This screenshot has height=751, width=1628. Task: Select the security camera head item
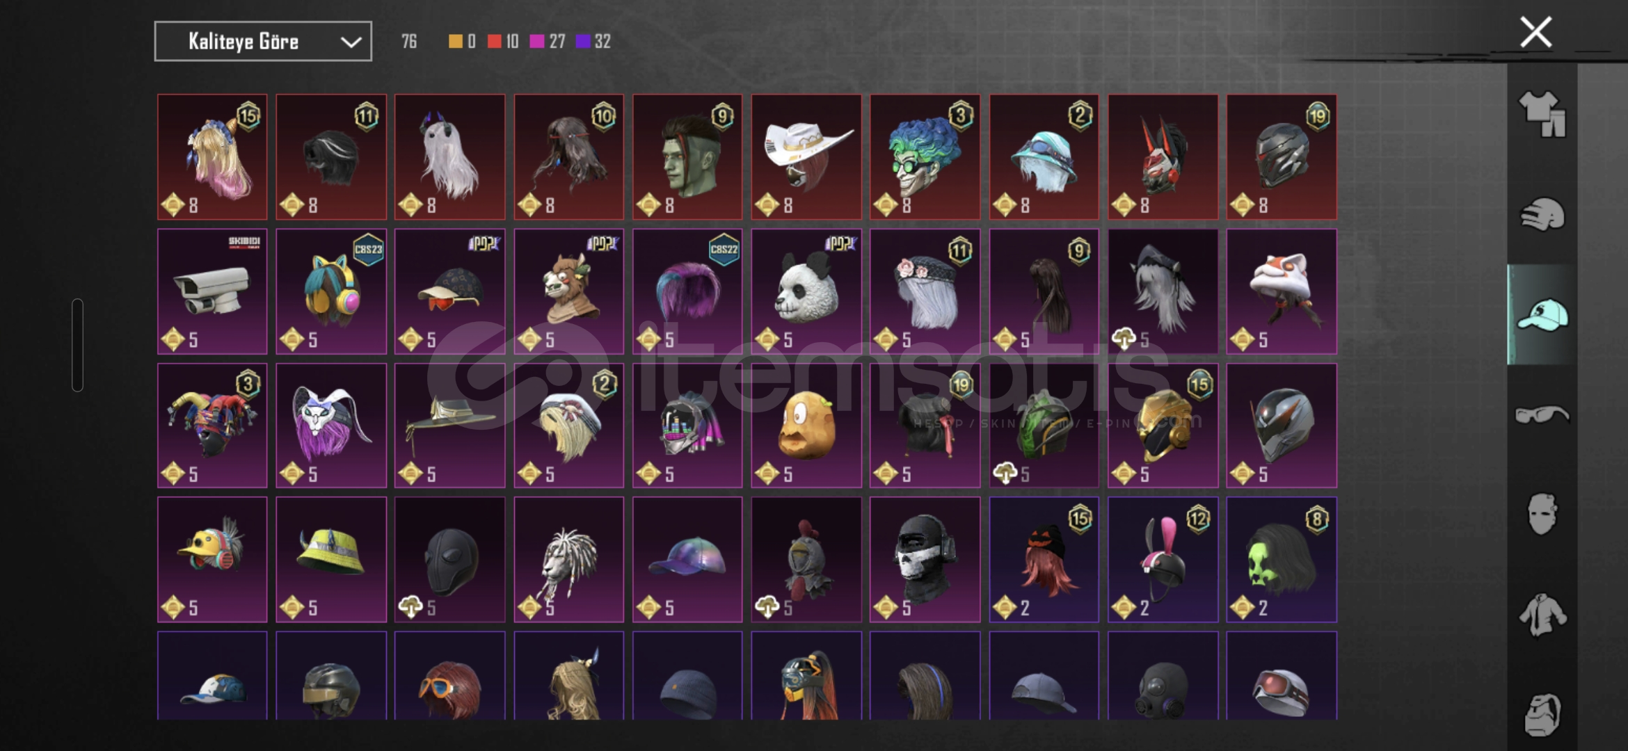(212, 291)
